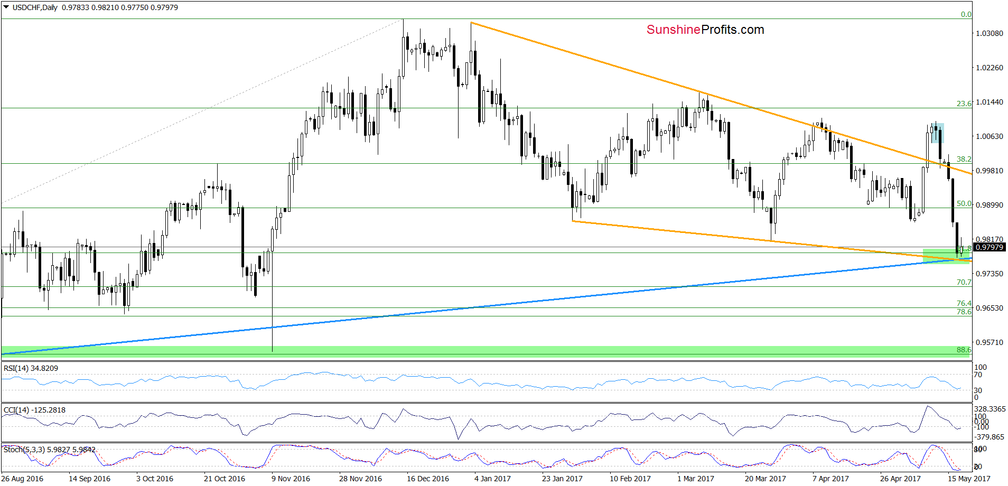Click the 1 Mar 2017 date label
1008x486 pixels.
coord(696,479)
